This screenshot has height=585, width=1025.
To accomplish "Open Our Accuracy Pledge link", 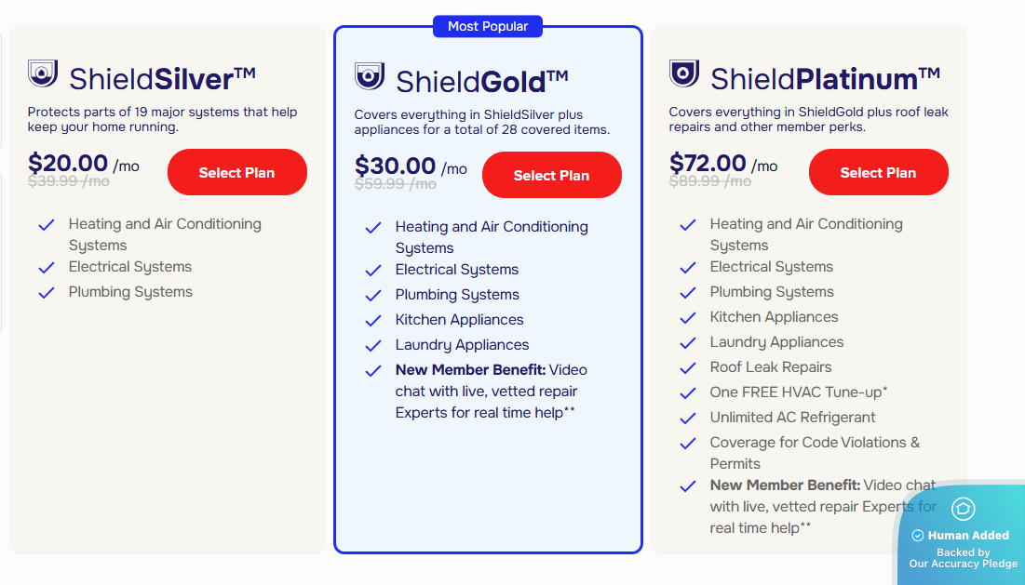I will click(x=963, y=564).
